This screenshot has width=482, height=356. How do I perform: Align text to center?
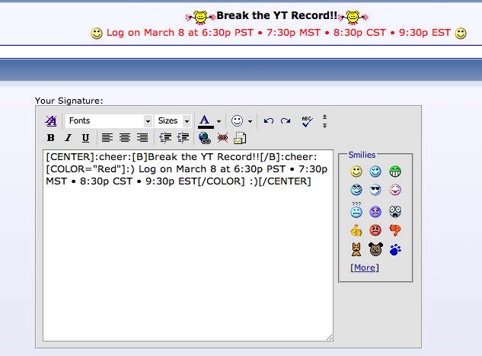125,138
